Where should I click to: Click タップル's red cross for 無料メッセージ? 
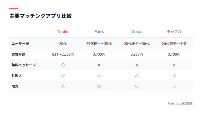coord(174,65)
